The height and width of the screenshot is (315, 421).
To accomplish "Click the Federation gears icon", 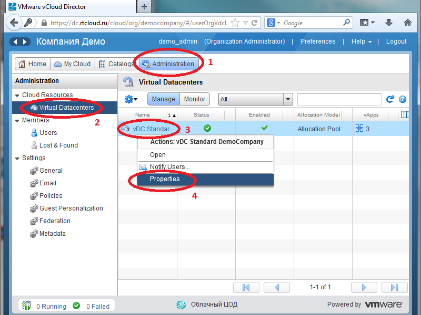I will pos(34,221).
